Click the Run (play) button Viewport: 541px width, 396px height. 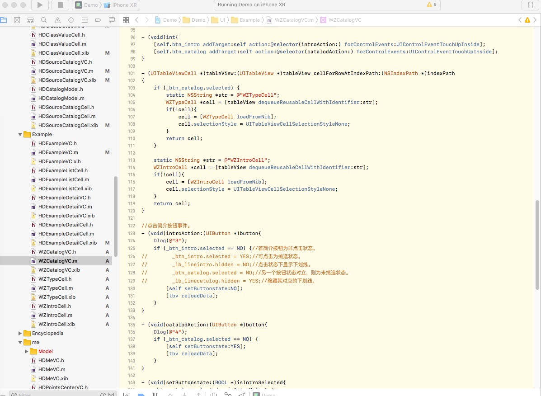[40, 5]
